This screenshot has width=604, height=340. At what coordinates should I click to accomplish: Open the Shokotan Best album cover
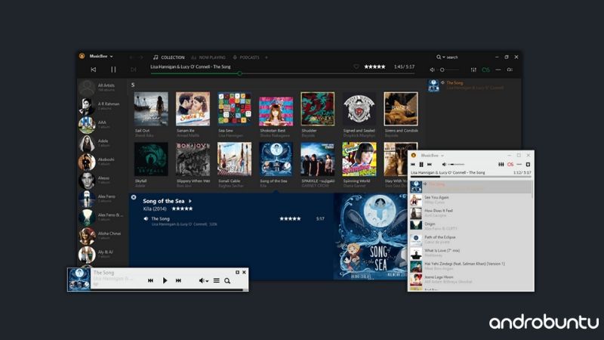pyautogui.click(x=276, y=111)
